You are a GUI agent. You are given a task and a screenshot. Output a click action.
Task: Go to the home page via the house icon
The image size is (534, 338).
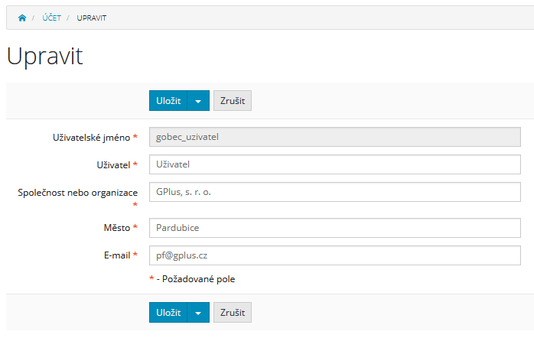coord(22,18)
